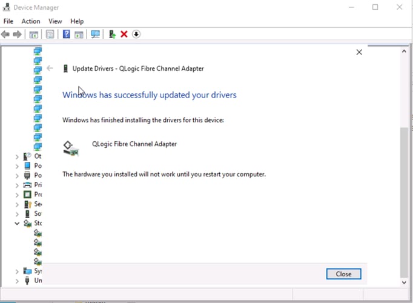Select the 'Se' security devices key icon

(27, 204)
